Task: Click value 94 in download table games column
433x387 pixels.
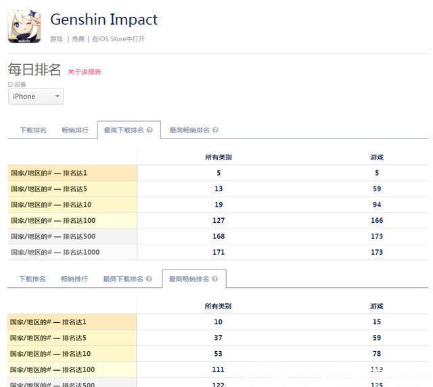Action: pos(377,205)
